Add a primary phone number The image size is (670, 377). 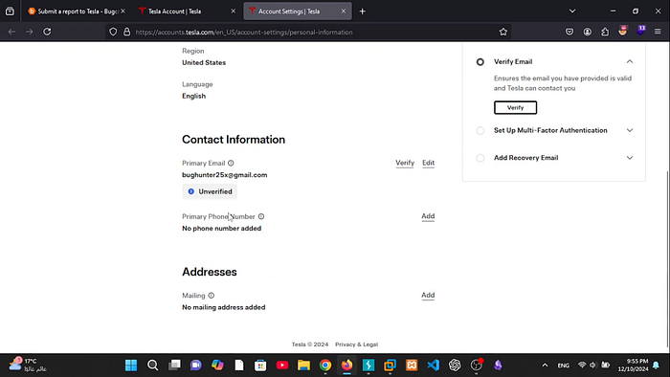428,216
